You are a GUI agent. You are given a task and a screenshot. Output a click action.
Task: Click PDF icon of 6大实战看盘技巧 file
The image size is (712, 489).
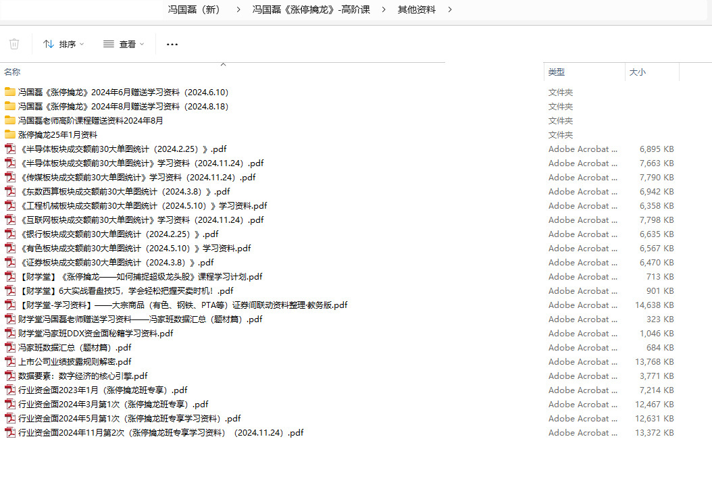[x=10, y=290]
